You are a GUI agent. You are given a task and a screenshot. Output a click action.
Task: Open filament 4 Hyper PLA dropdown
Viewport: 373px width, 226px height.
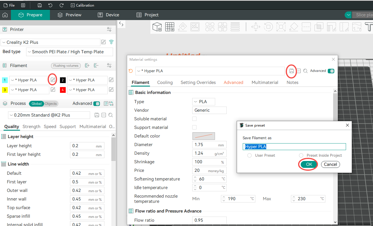[87, 90]
